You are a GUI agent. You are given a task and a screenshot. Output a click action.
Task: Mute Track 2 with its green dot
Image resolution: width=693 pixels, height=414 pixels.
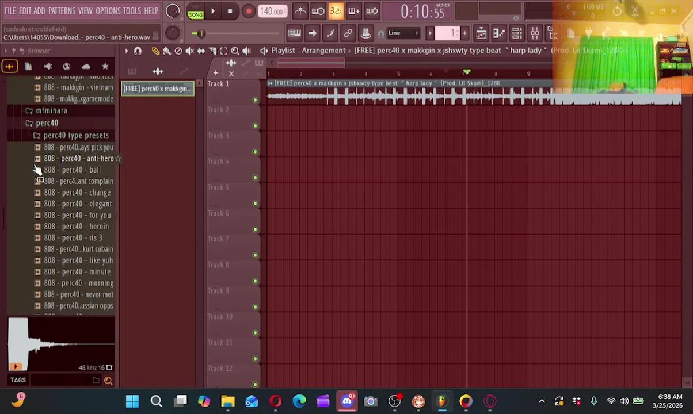tap(255, 126)
